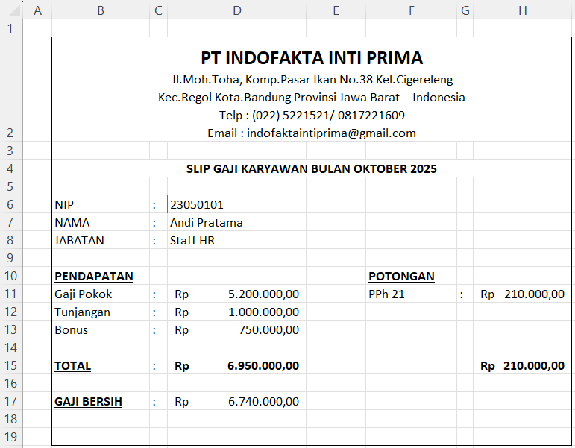This screenshot has width=575, height=448.
Task: Select column B header
Action: coord(101,10)
